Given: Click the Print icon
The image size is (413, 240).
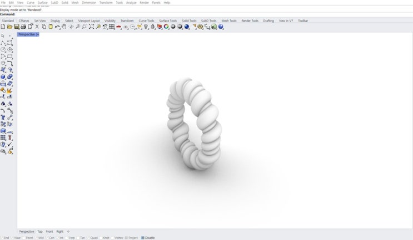Looking at the screenshot, I should 23,27.
